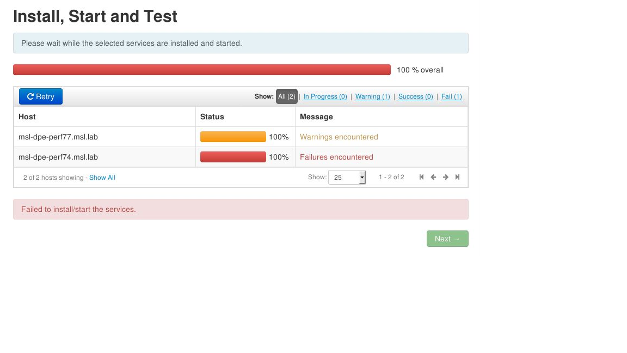Open the per-page count dropdown showing 25

tap(347, 176)
